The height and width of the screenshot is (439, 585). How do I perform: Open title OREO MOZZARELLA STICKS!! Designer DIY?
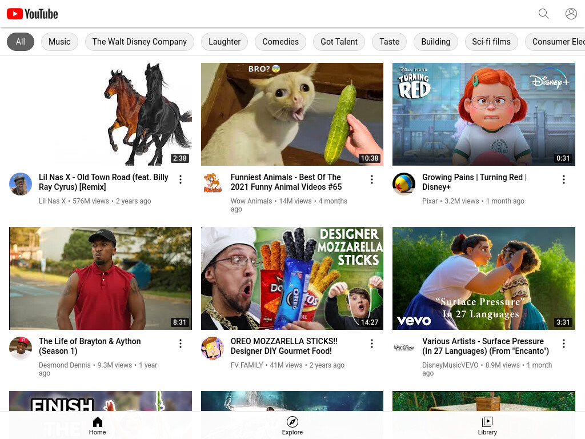(x=284, y=346)
